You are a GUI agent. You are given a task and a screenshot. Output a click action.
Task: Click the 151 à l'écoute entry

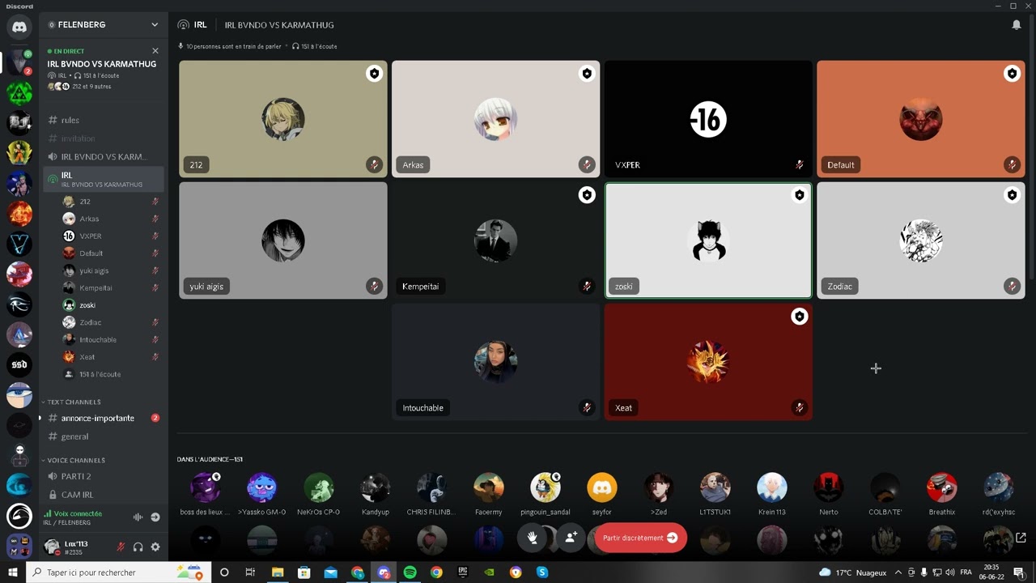pyautogui.click(x=111, y=374)
